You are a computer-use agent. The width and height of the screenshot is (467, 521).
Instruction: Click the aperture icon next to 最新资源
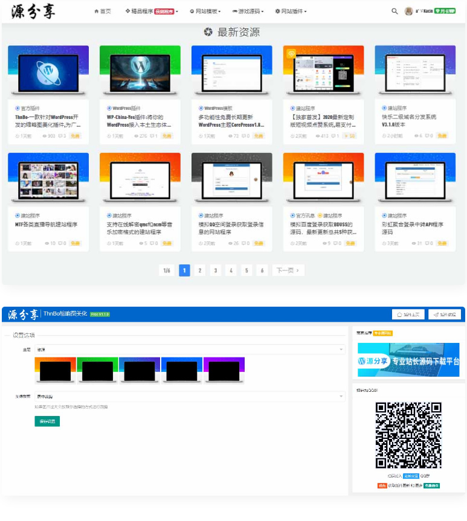click(208, 33)
